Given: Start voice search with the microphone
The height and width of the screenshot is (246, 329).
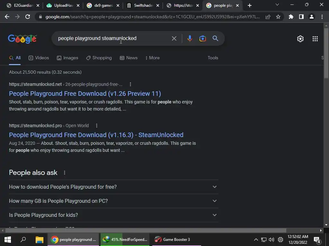Looking at the screenshot, I should coord(190,38).
